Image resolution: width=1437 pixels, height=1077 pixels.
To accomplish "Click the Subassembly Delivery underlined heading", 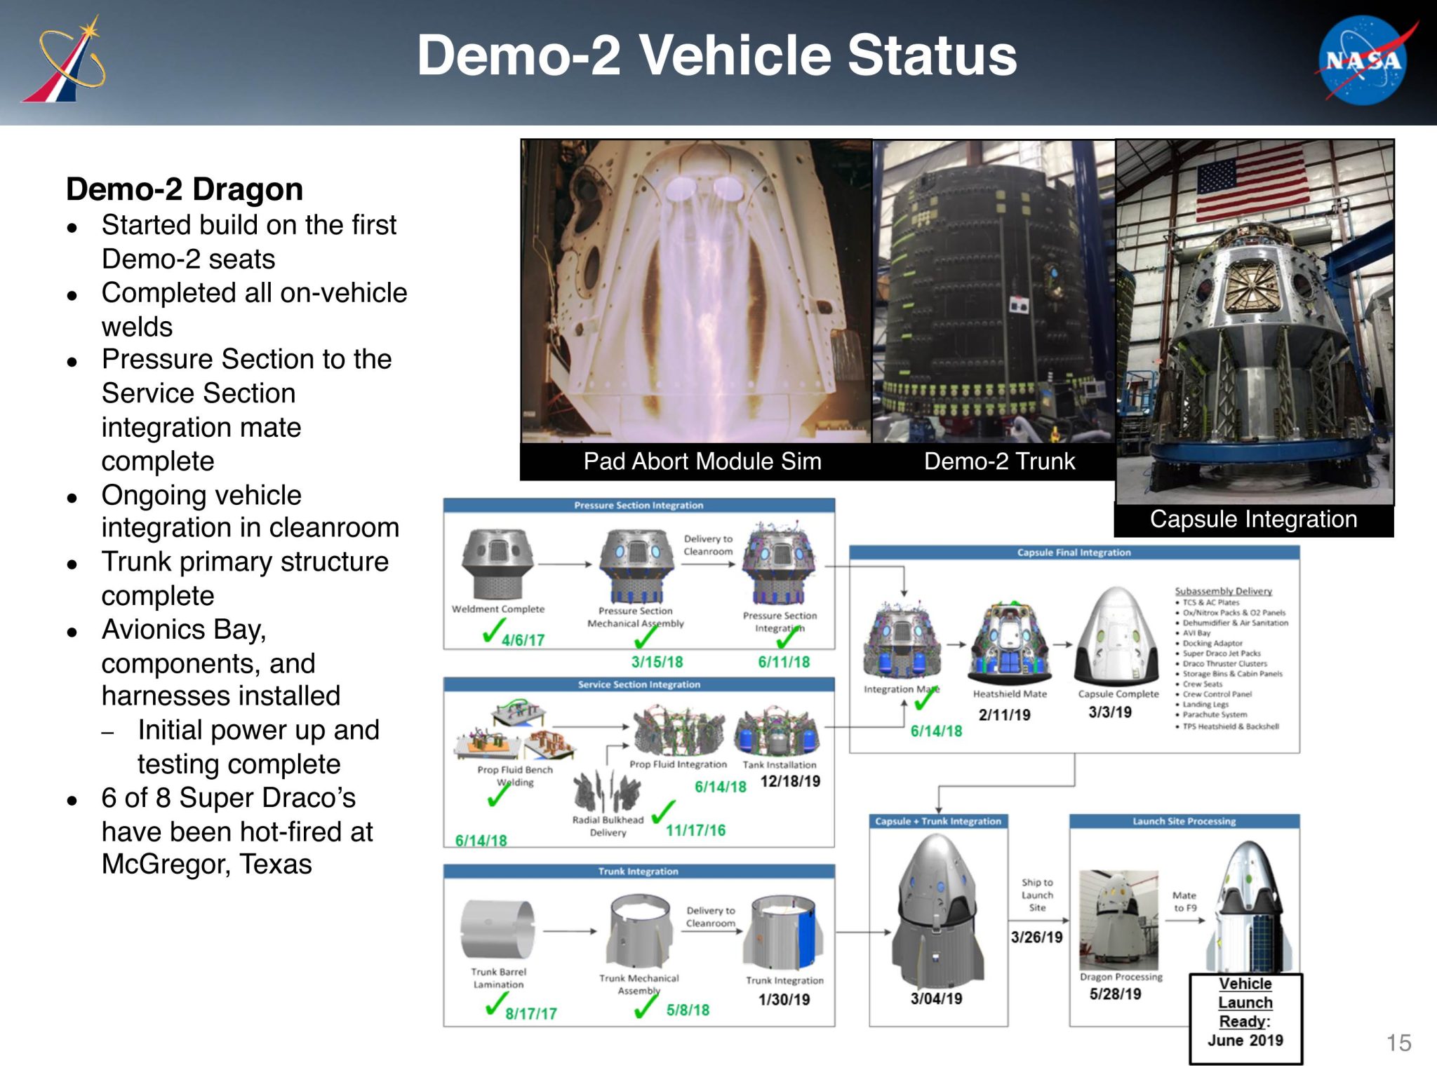I will coord(1223,591).
